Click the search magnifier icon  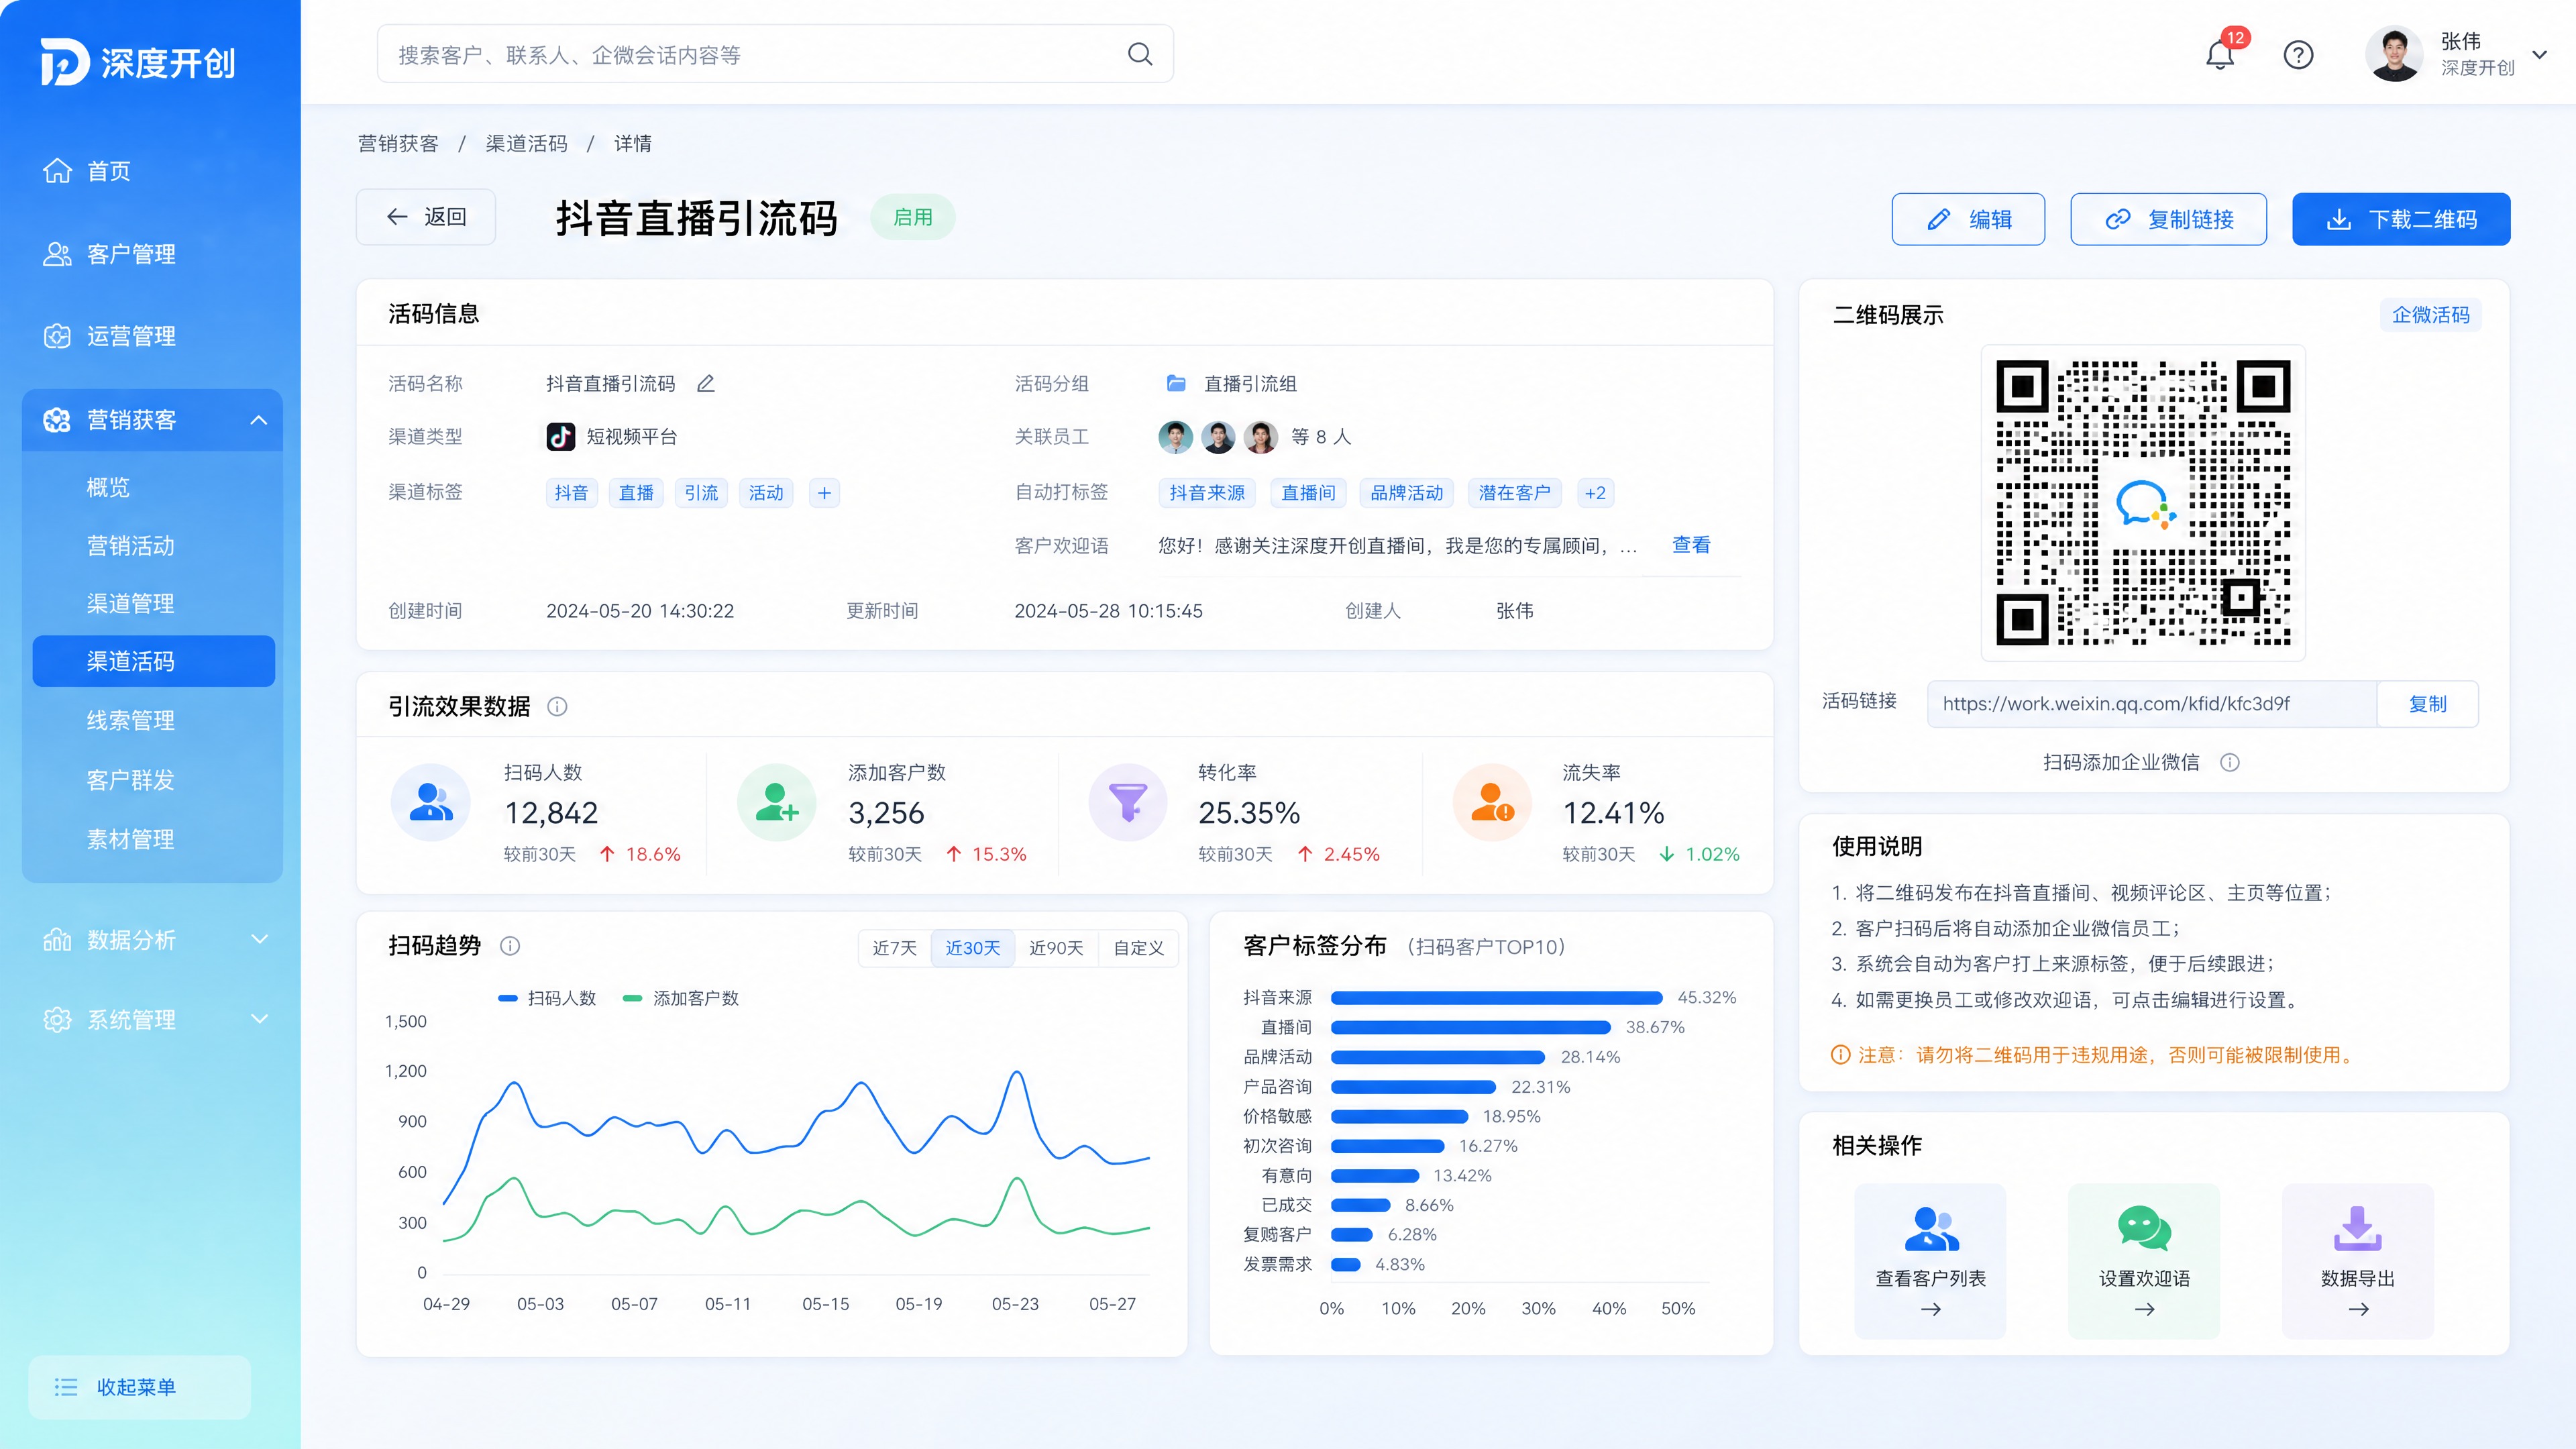[x=1140, y=54]
